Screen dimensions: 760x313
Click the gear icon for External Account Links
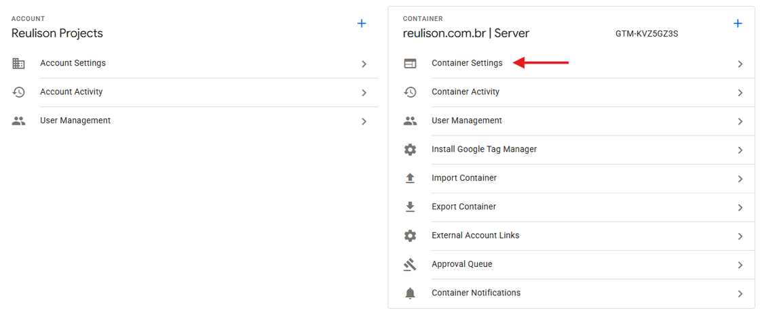point(410,236)
